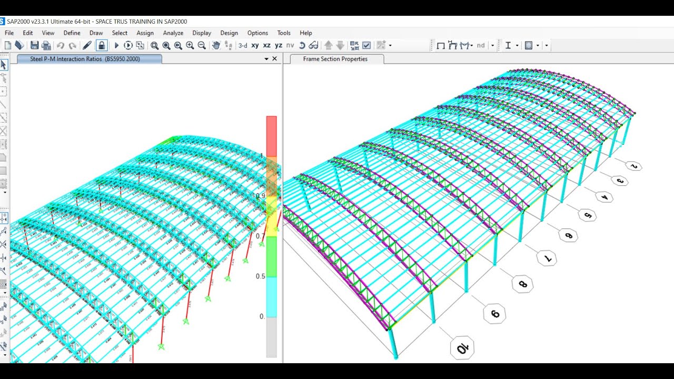This screenshot has width=674, height=379.
Task: Click grid line label 10 in right view
Action: 462,348
